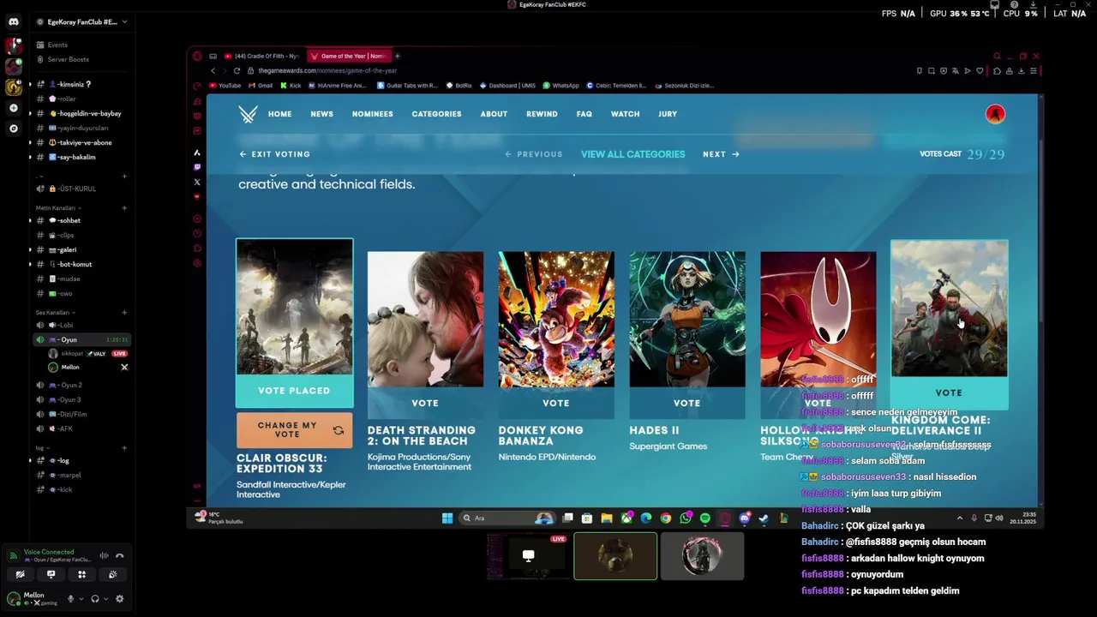
Task: Deafen with the headphones button
Action: pyautogui.click(x=94, y=599)
